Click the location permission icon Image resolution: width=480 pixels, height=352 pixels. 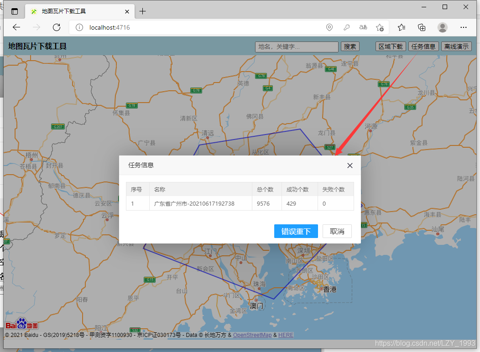(329, 27)
